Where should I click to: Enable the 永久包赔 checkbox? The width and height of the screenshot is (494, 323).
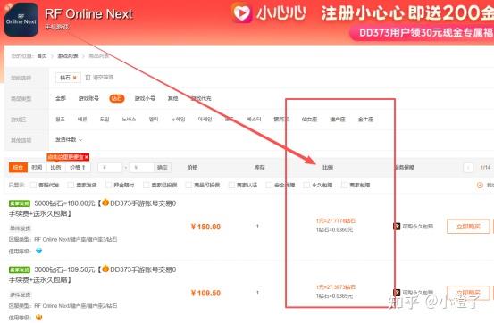pos(306,185)
